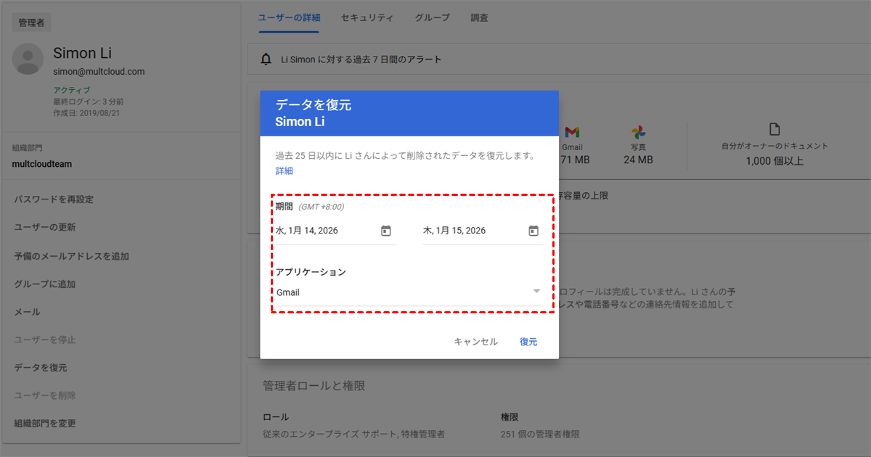Select パスワードを再設定 in sidebar

tap(54, 199)
